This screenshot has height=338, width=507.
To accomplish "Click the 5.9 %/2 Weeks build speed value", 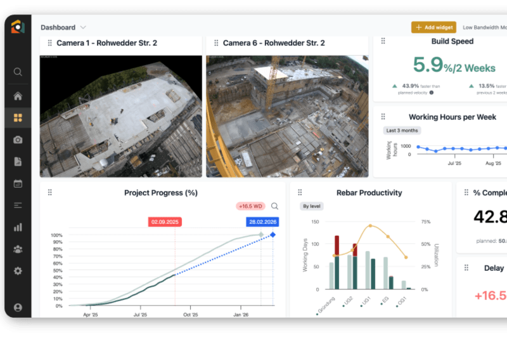I will point(454,65).
